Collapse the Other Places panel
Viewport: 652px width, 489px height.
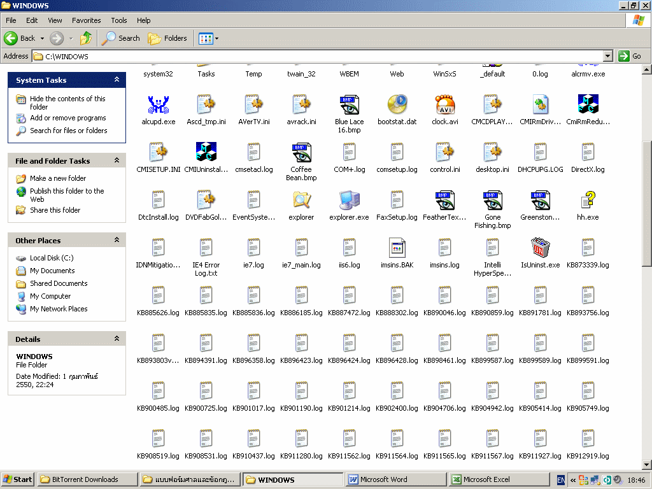(x=117, y=240)
